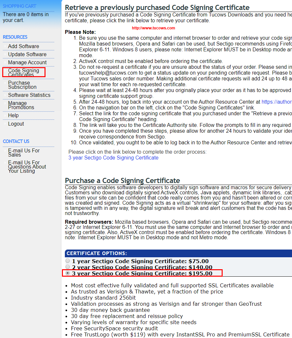Go to Update Software in sidebar
This screenshot has height=338, width=292.
coord(27,54)
